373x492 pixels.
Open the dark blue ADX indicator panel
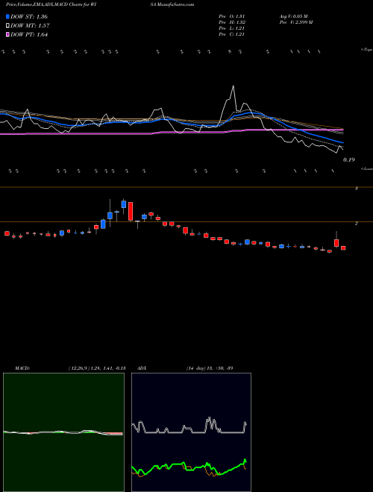pos(191,432)
